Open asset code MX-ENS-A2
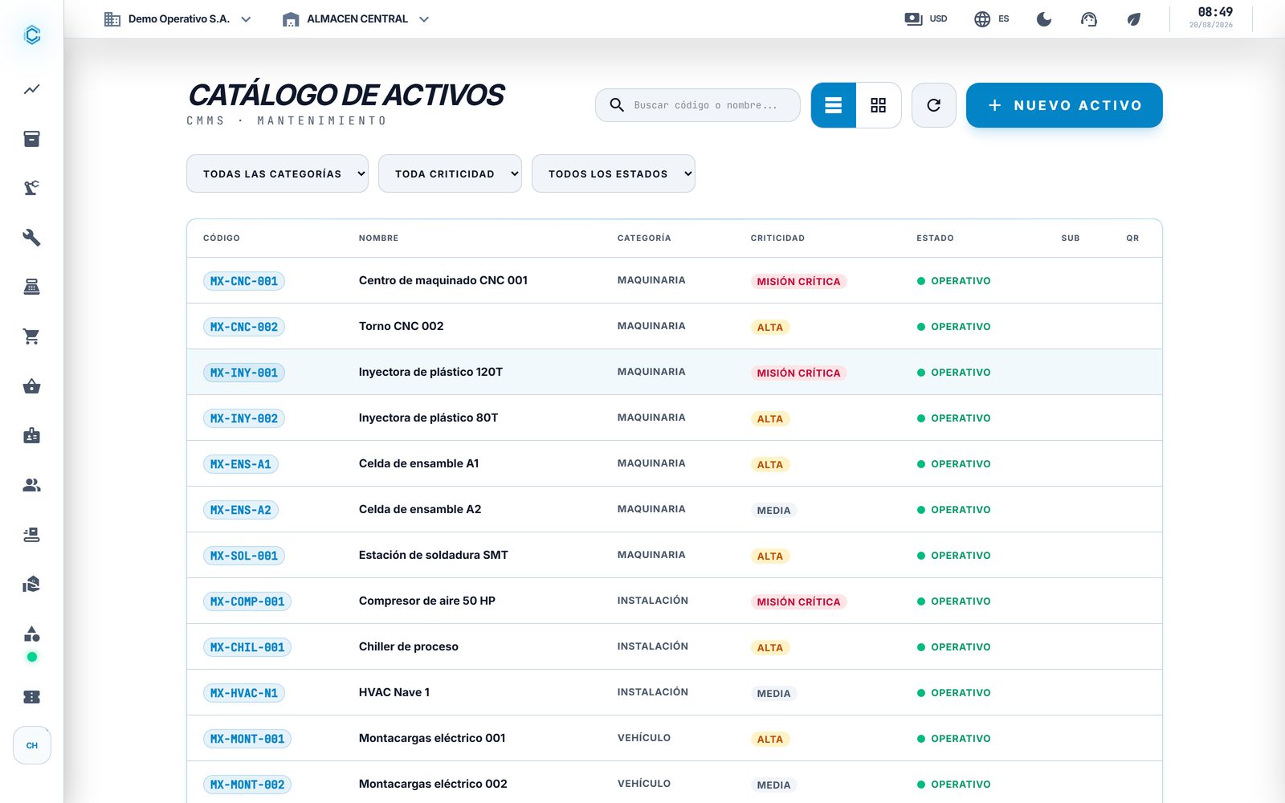 241,510
